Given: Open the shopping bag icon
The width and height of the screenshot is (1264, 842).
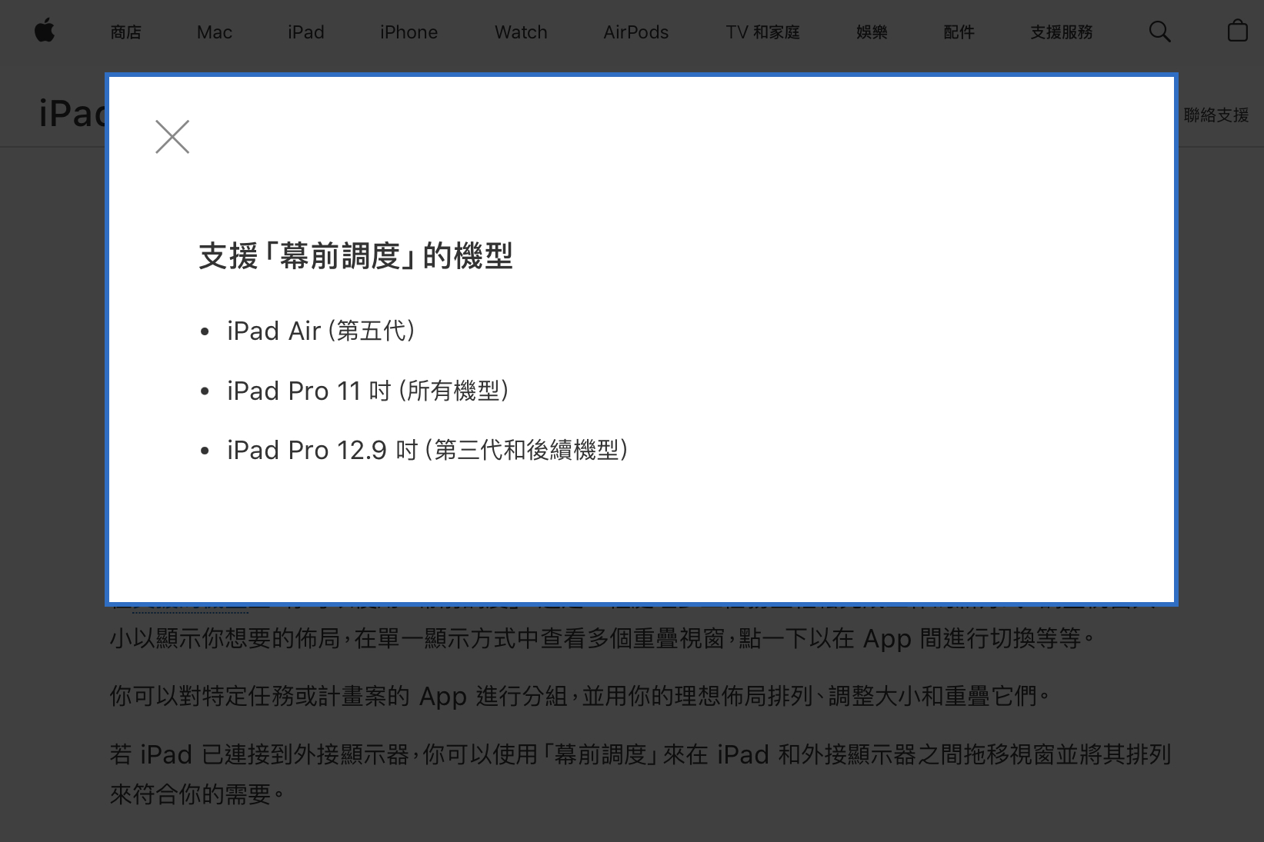Looking at the screenshot, I should (1237, 31).
